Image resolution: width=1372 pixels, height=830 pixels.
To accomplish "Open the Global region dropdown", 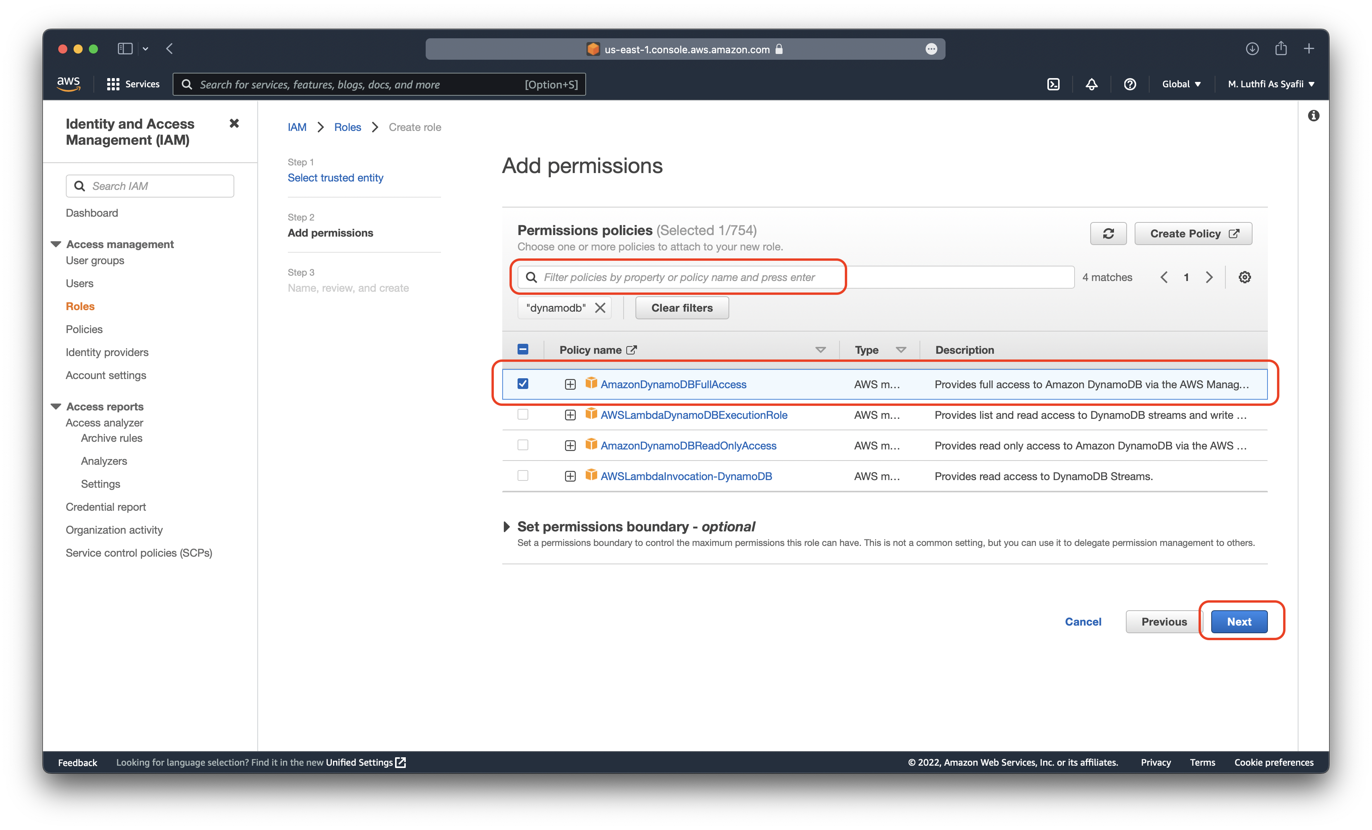I will click(x=1181, y=84).
